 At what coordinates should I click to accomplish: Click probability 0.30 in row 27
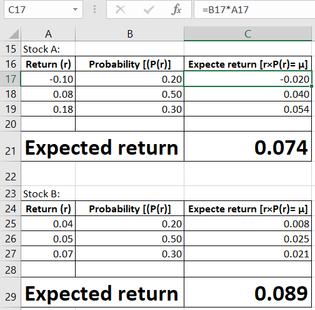coord(129,254)
